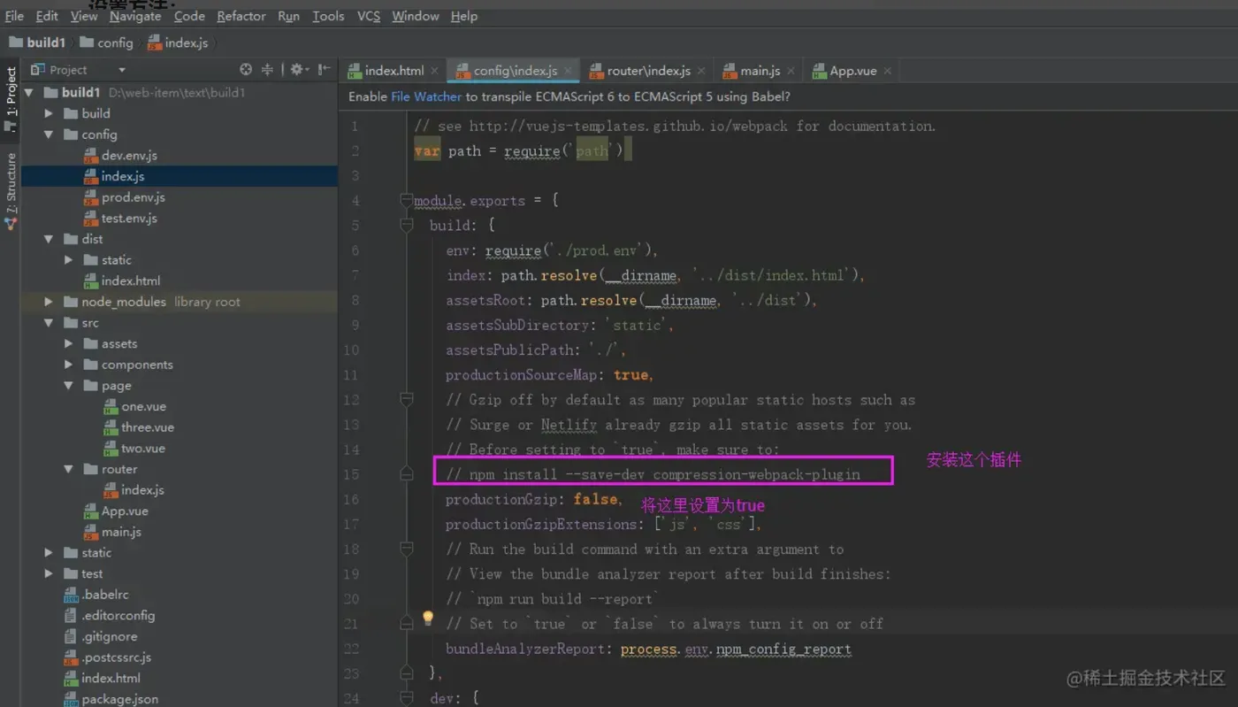Image resolution: width=1238 pixels, height=707 pixels.
Task: Open the File menu
Action: [14, 16]
